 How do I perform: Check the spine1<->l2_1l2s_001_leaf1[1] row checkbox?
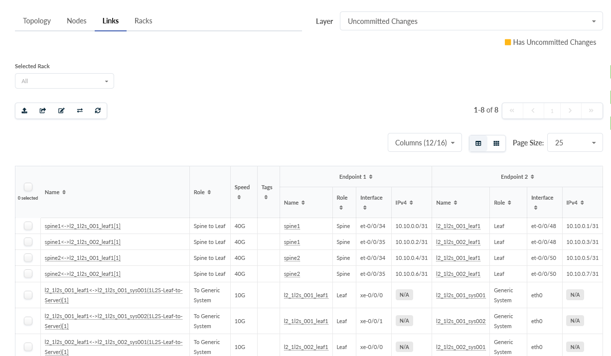pos(28,226)
